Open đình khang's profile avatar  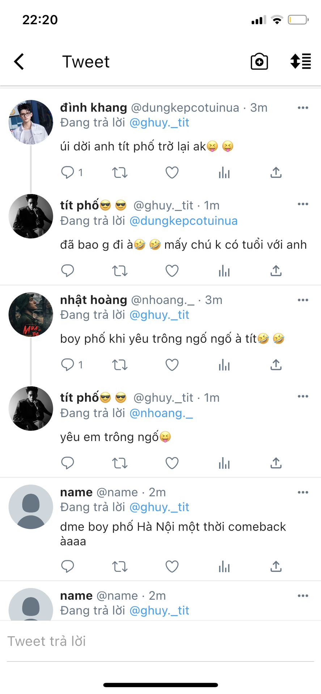click(31, 122)
